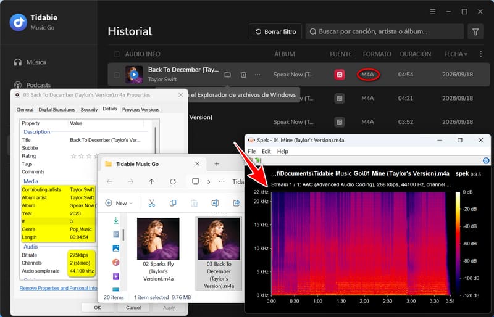Image resolution: width=494 pixels, height=317 pixels.
Task: Open the Edit menu in Spek
Action: click(x=266, y=152)
